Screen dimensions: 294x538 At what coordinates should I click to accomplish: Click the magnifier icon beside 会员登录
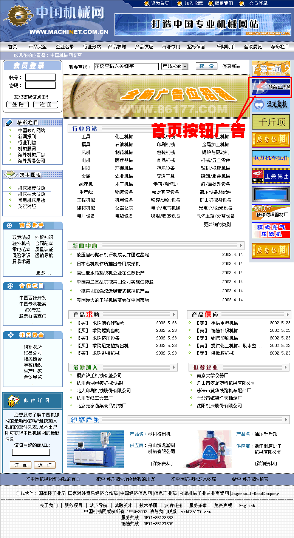(241, 3)
